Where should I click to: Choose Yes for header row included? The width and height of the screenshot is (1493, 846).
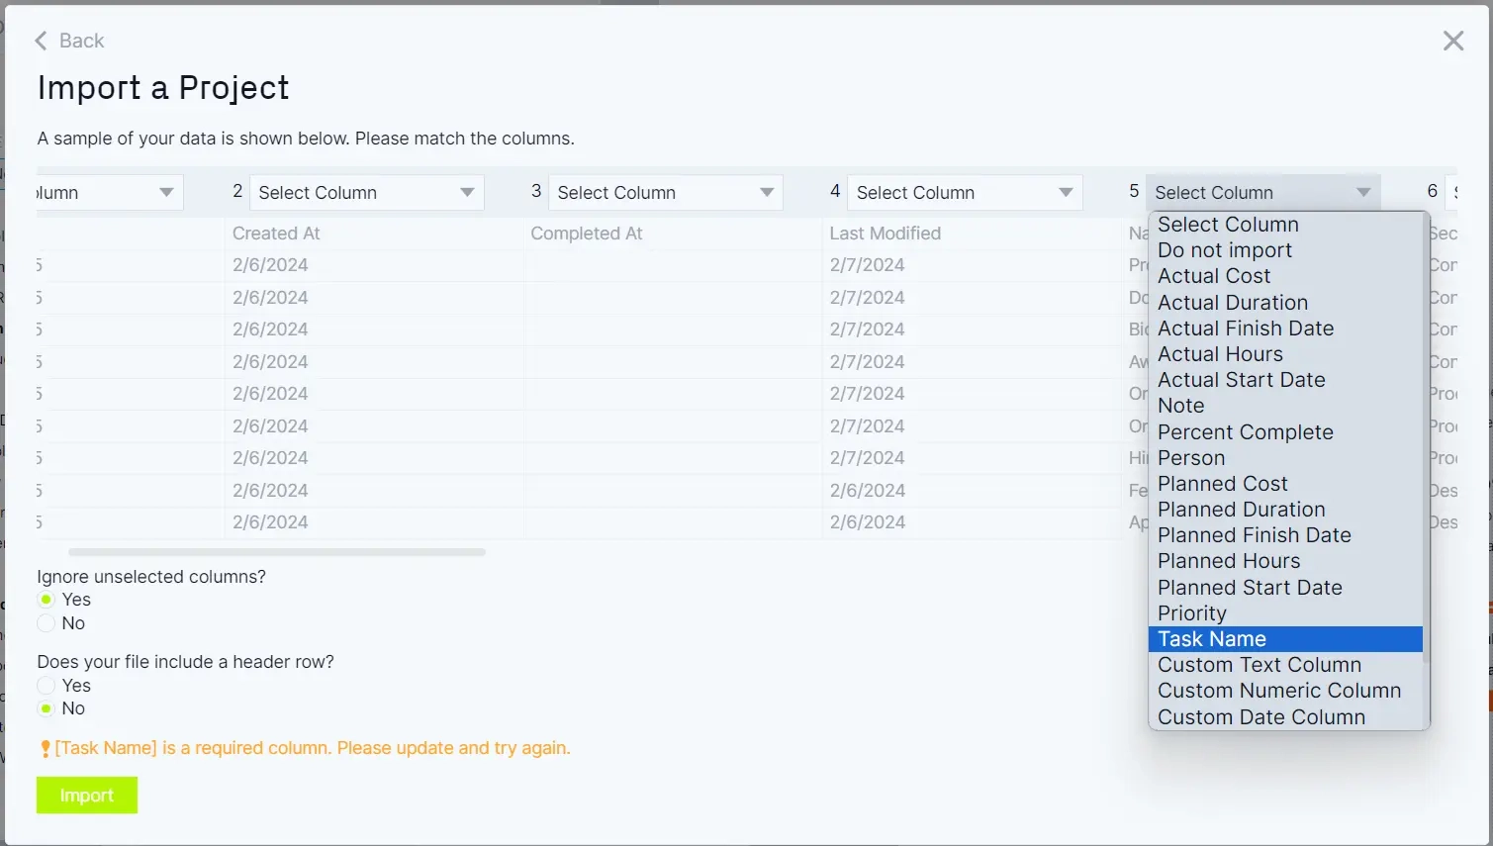tap(47, 686)
